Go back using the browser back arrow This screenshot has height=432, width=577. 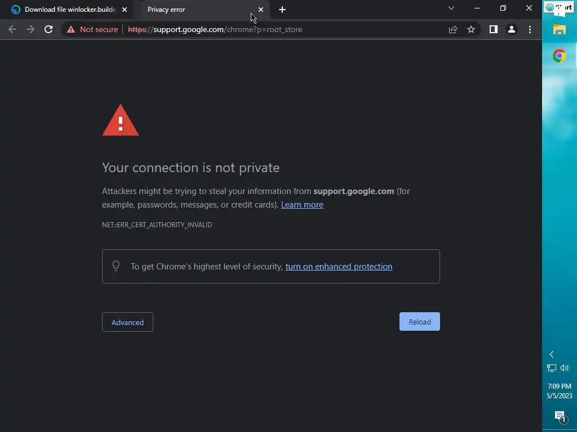pyautogui.click(x=12, y=29)
